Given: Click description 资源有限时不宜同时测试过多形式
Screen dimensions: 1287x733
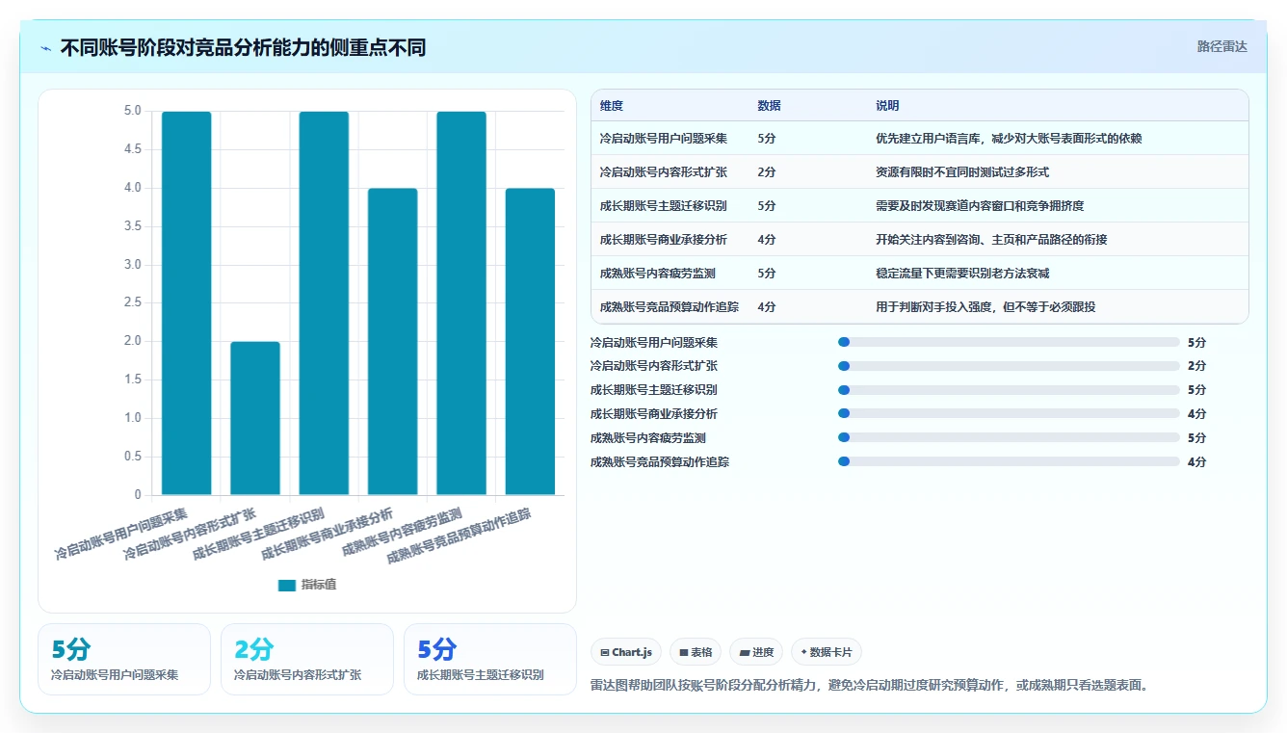Looking at the screenshot, I should pos(962,172).
